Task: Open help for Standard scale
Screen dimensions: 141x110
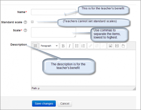Action: click(25, 22)
